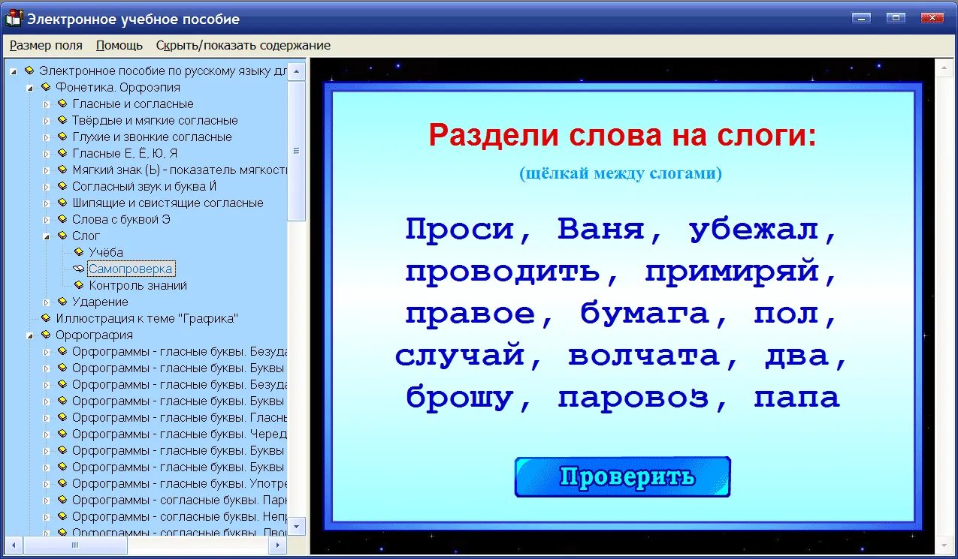
Task: Click book icon beside Слова с буквой Э
Action: [x=62, y=219]
